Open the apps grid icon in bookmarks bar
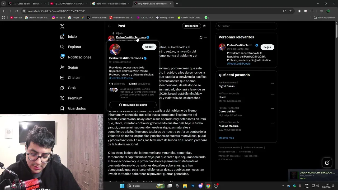This screenshot has width=338, height=190. [3, 18]
